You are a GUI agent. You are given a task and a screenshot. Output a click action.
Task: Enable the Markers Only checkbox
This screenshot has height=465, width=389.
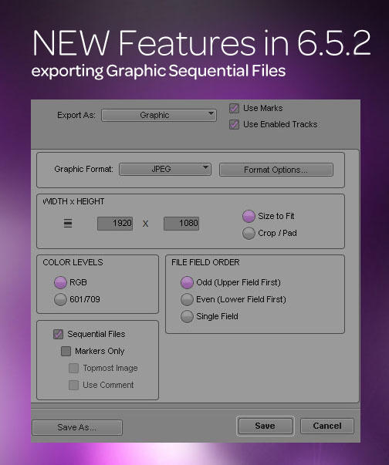66,351
